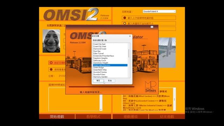
Task: Select first map loading radio option
Action: click(x=125, y=18)
